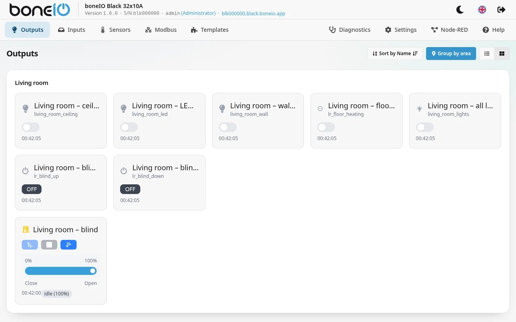Click bulb icon on LED card
This screenshot has height=322, width=516.
(124, 108)
